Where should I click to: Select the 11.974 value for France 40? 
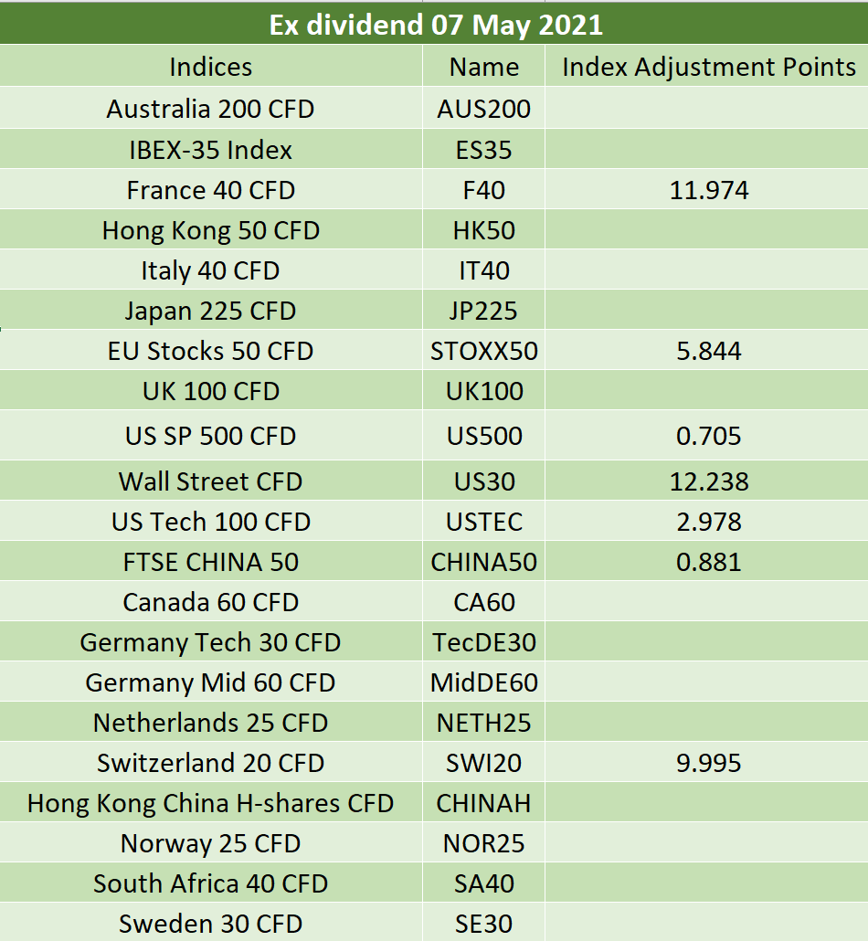click(707, 190)
